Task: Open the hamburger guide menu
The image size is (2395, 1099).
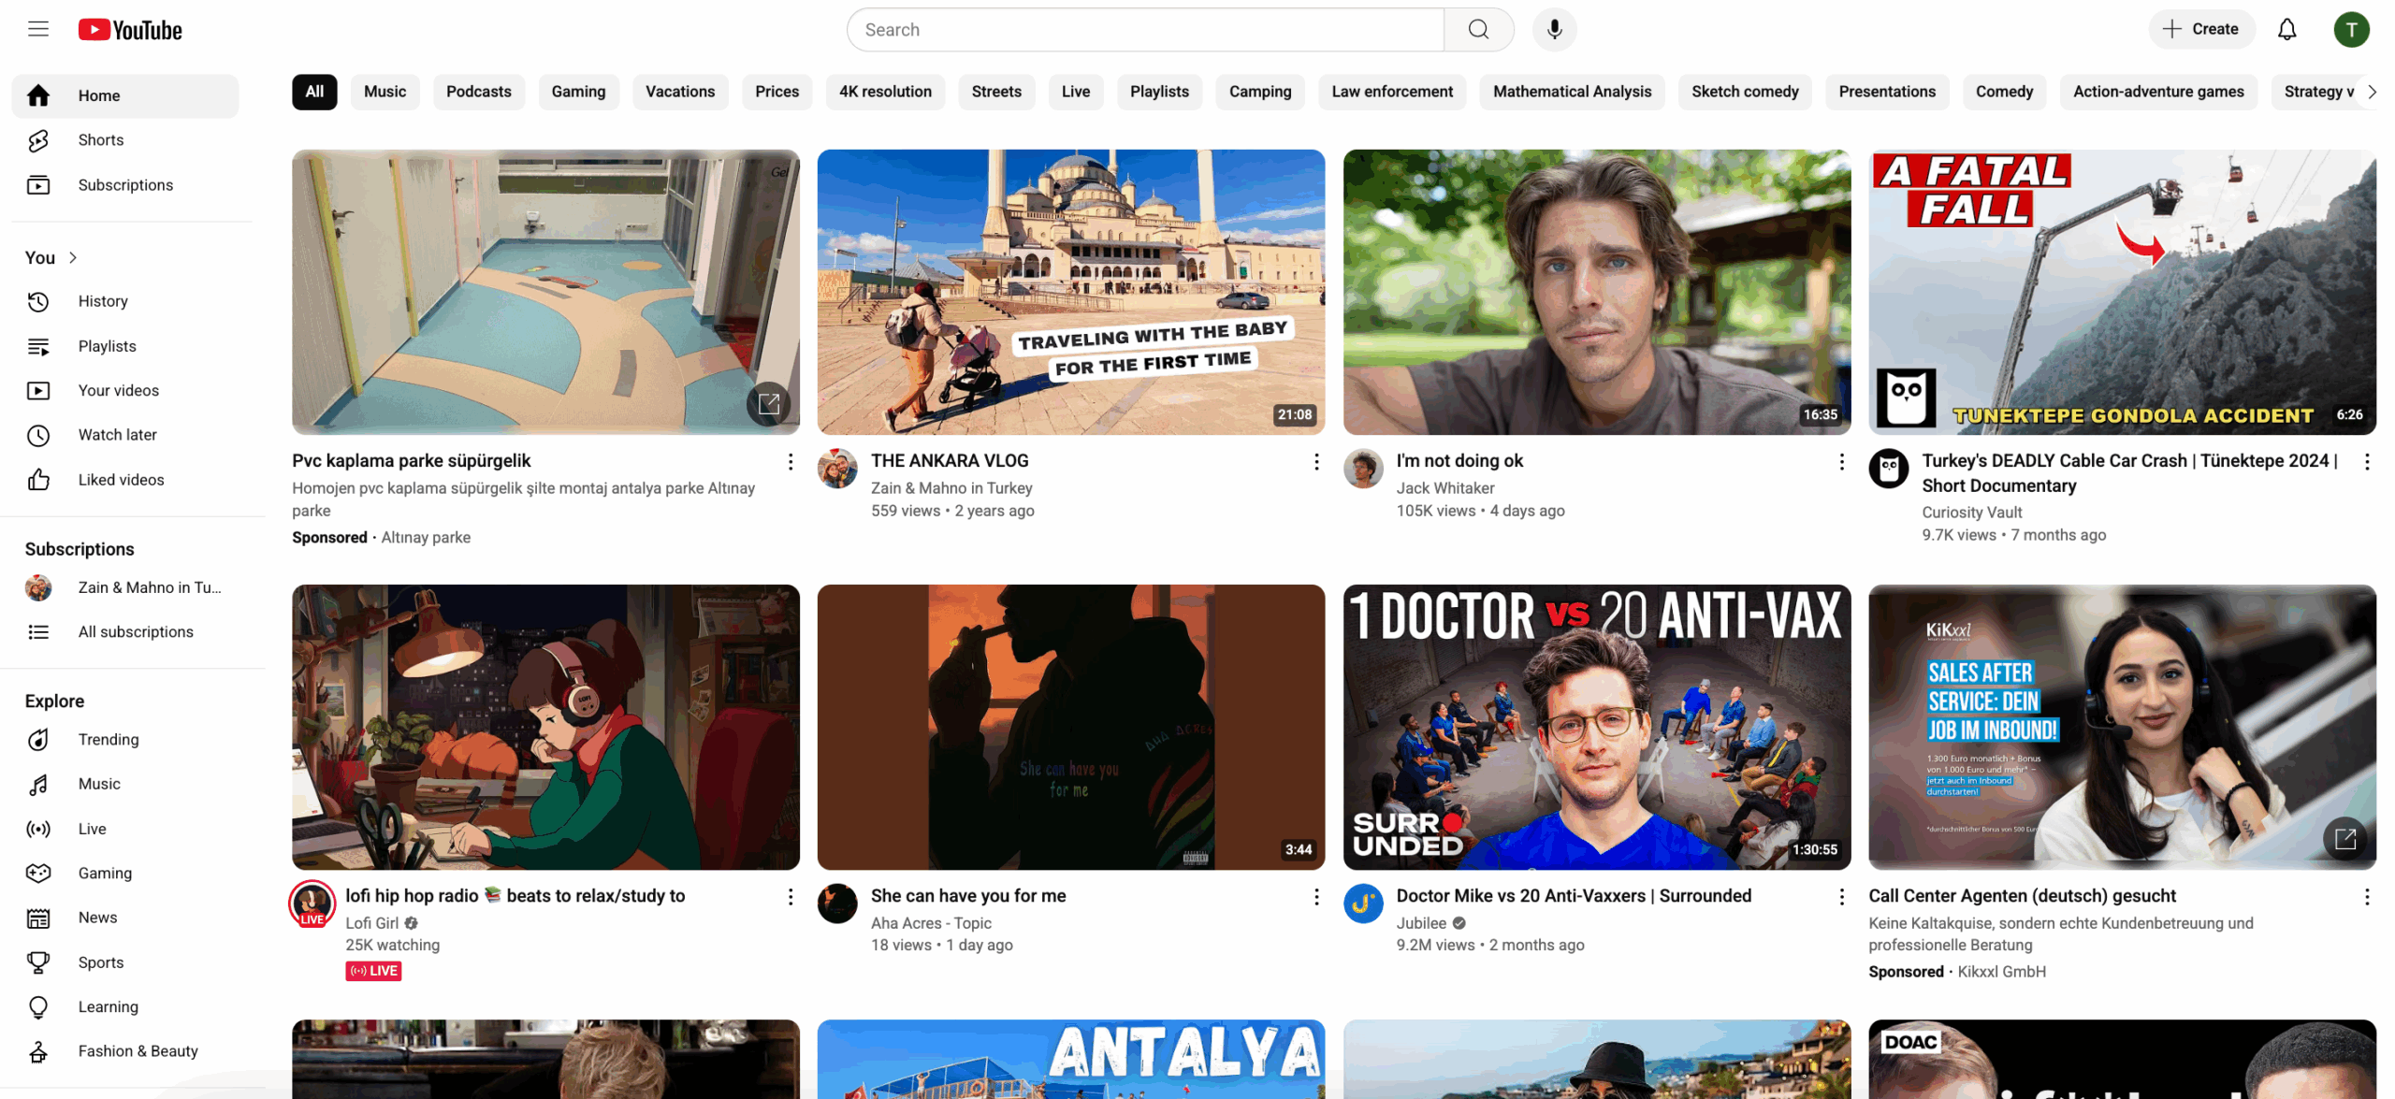Action: (38, 29)
